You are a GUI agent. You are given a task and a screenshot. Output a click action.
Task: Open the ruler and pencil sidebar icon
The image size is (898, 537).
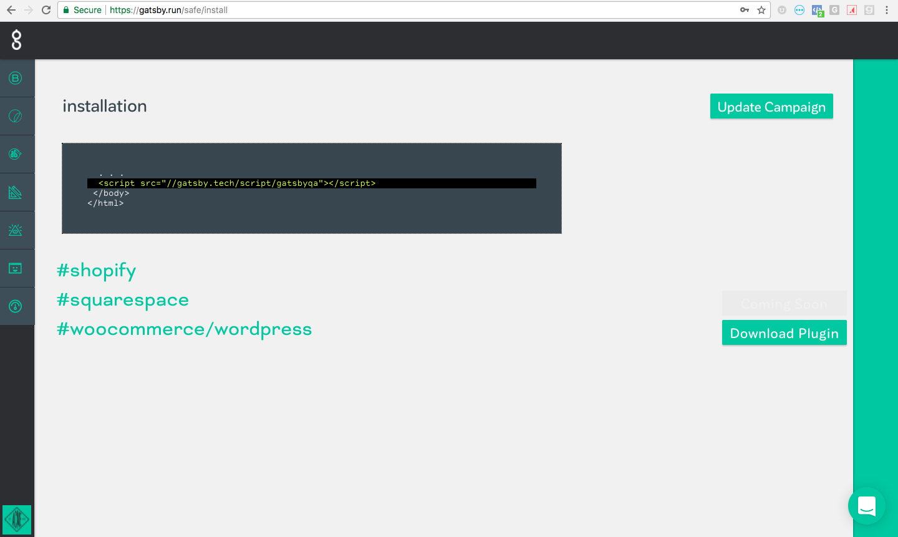16,192
